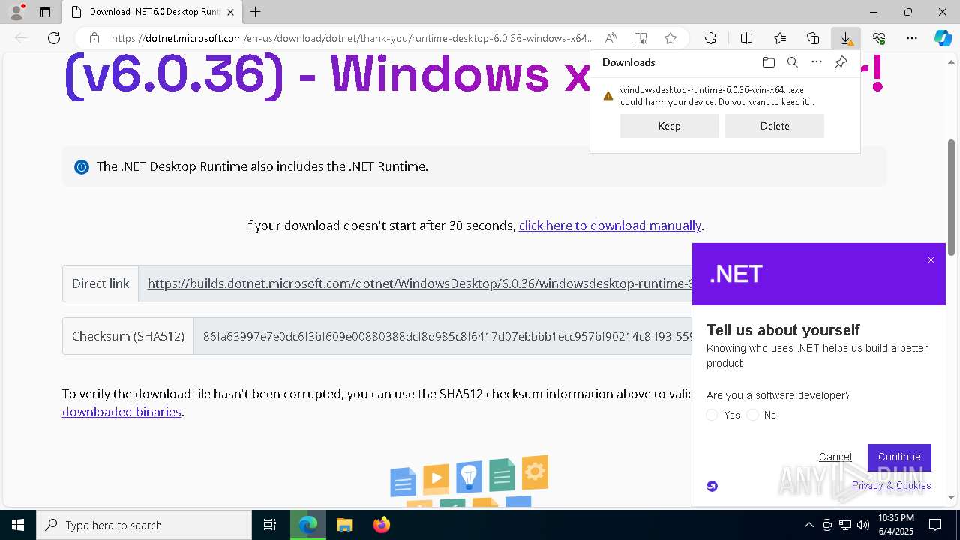The image size is (960, 540).
Task: Open Settings and more menu
Action: tap(912, 38)
